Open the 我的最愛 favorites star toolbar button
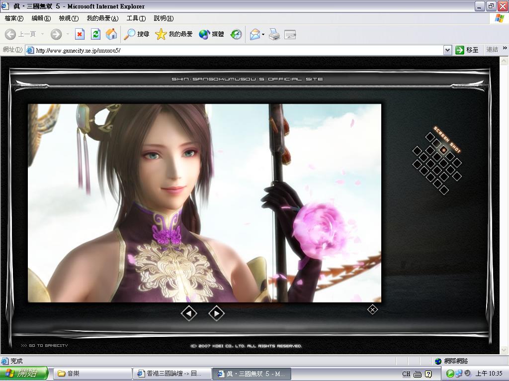Viewport: 509px width, 381px height. [x=173, y=34]
